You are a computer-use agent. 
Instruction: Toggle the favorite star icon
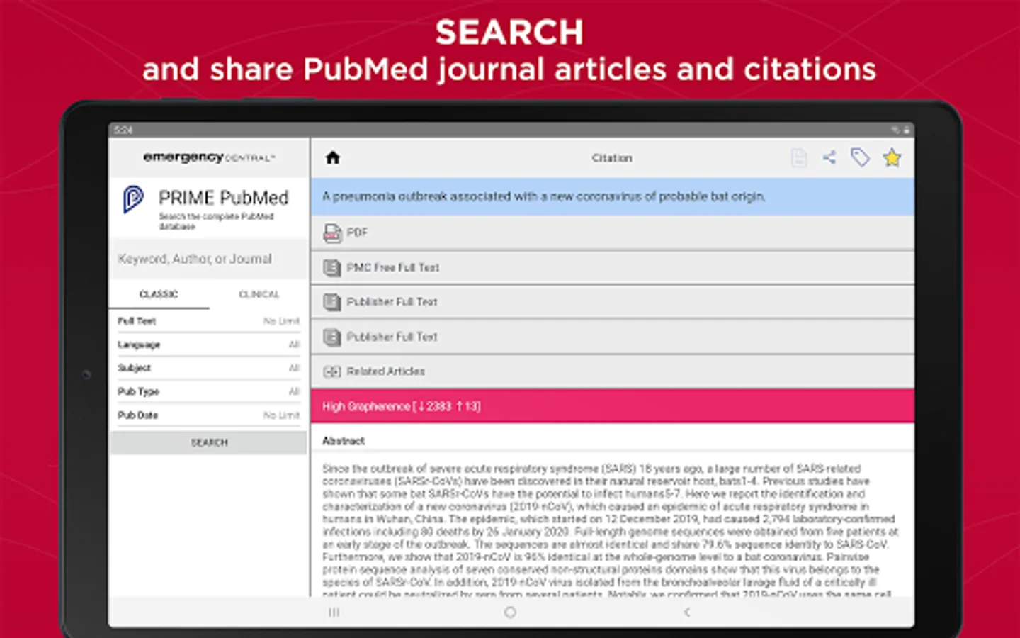pos(892,158)
